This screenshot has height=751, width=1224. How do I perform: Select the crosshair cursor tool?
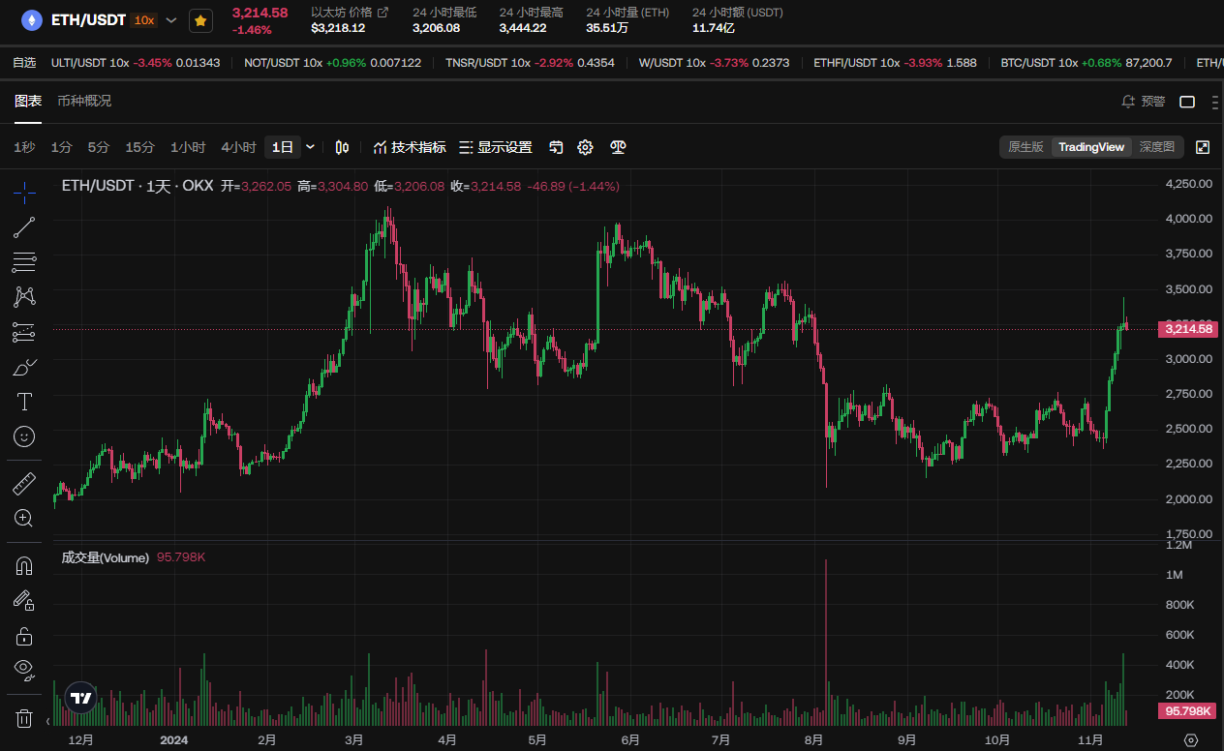(24, 191)
